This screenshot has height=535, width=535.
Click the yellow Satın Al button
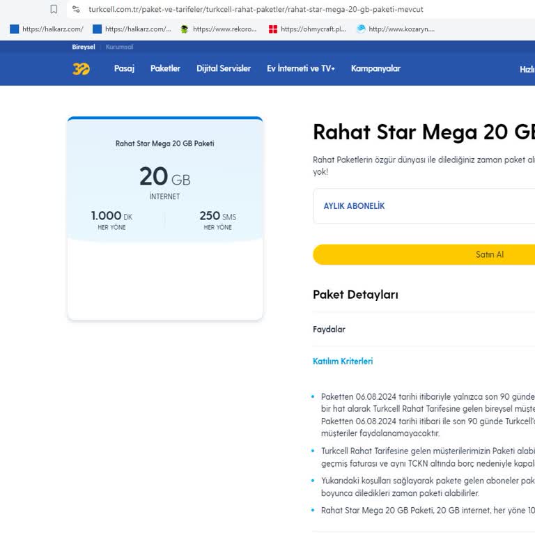click(x=424, y=254)
